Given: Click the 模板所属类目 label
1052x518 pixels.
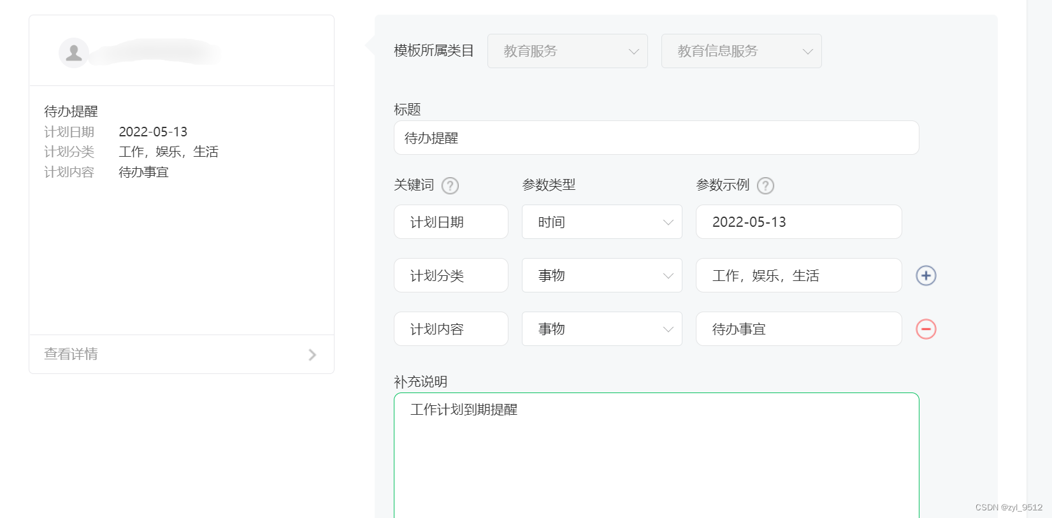Looking at the screenshot, I should (434, 51).
